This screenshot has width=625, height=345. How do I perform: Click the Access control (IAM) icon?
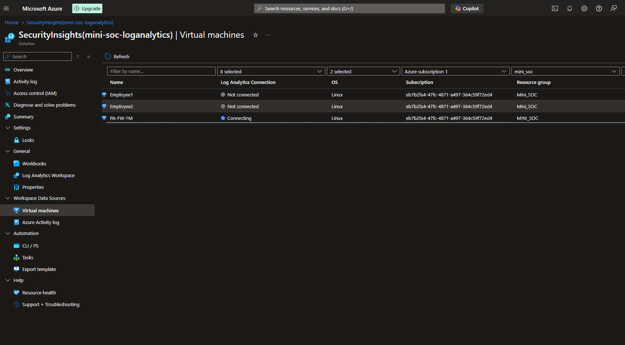pos(7,93)
